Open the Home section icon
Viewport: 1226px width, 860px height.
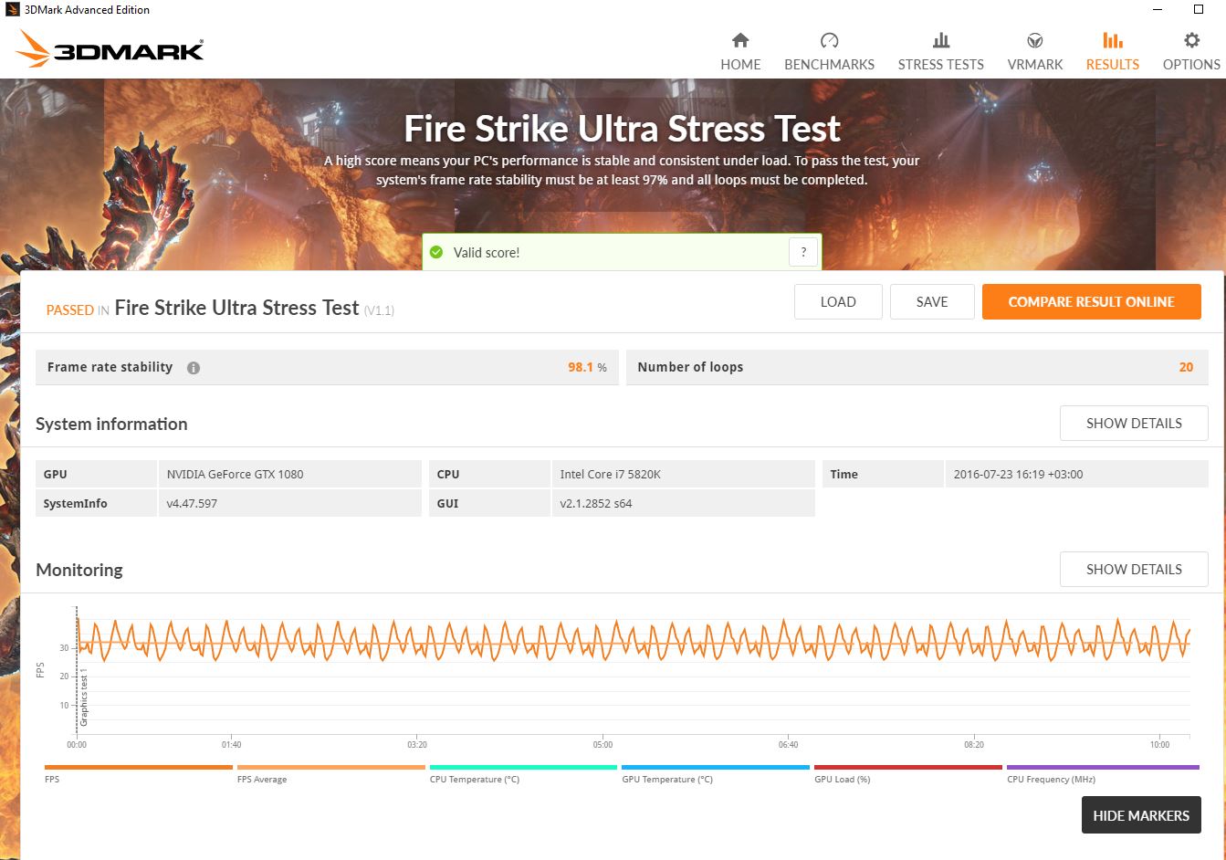click(x=740, y=40)
